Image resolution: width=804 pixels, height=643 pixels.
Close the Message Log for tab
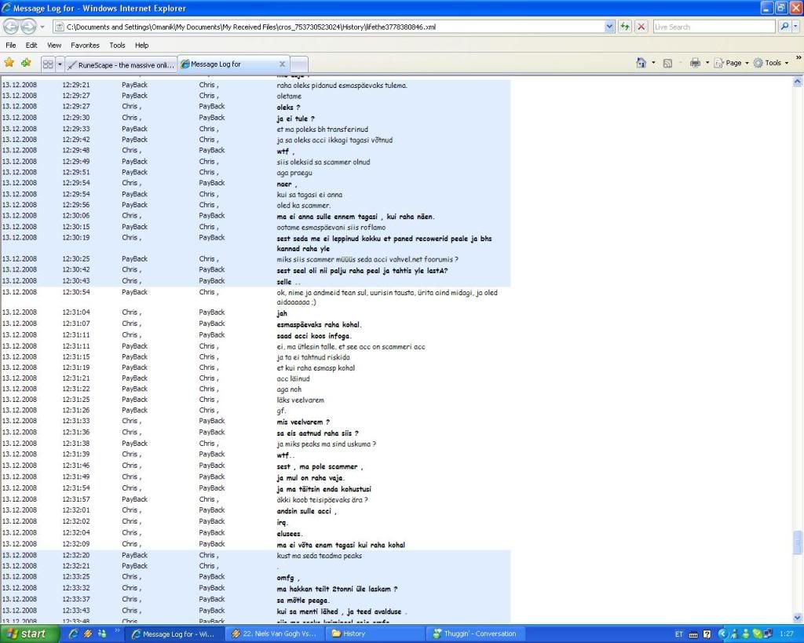tap(283, 64)
